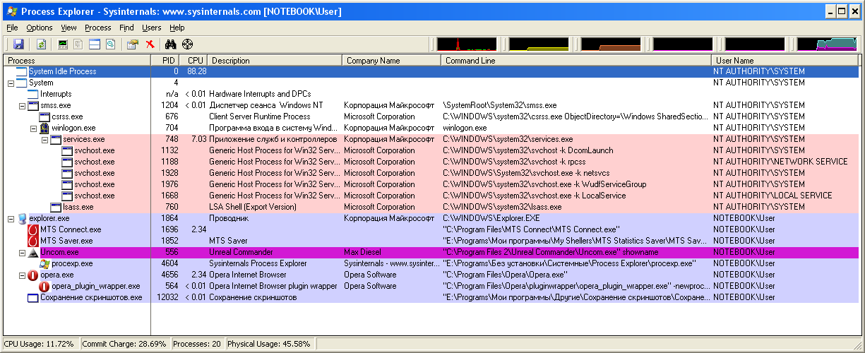Viewport: 865px width, 353px height.
Task: Collapse the explorer.exe process tree
Action: 11,219
